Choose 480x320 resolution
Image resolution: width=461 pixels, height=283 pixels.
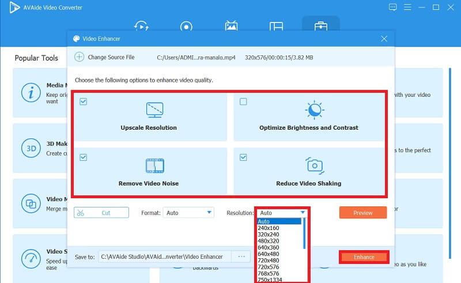pos(279,241)
